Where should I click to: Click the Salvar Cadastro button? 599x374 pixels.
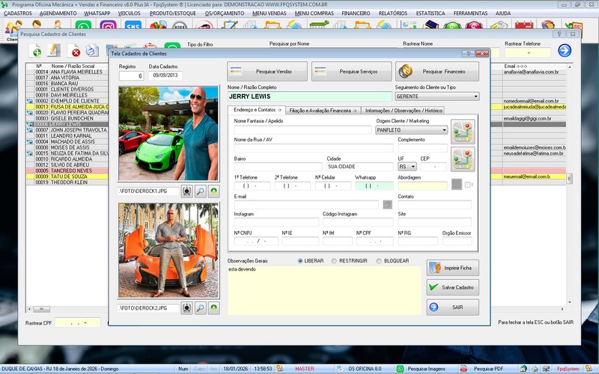pyautogui.click(x=453, y=287)
